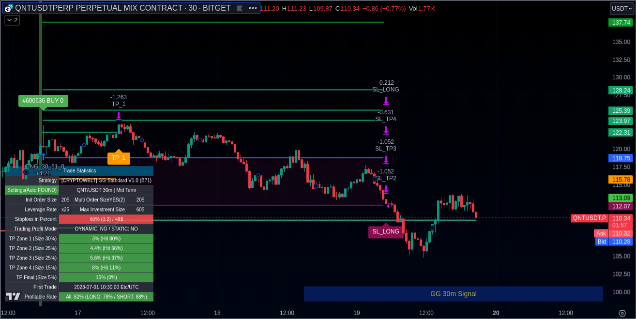Click the QNT symbol logo icon
This screenshot has width=636, height=319.
[x=8, y=8]
